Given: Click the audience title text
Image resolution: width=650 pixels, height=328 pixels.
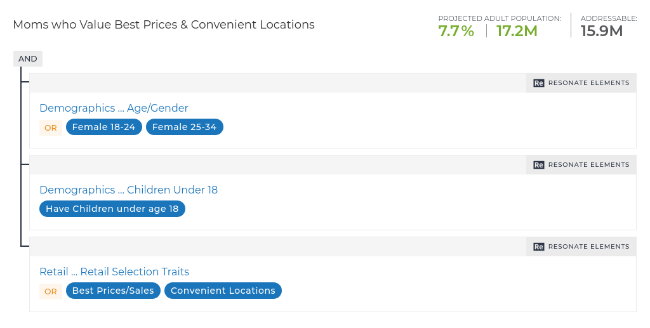Looking at the screenshot, I should pos(164,25).
